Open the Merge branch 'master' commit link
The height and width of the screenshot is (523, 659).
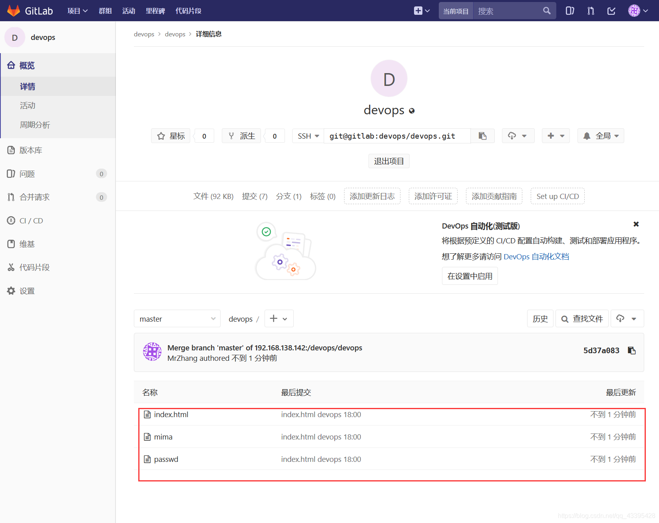point(265,348)
